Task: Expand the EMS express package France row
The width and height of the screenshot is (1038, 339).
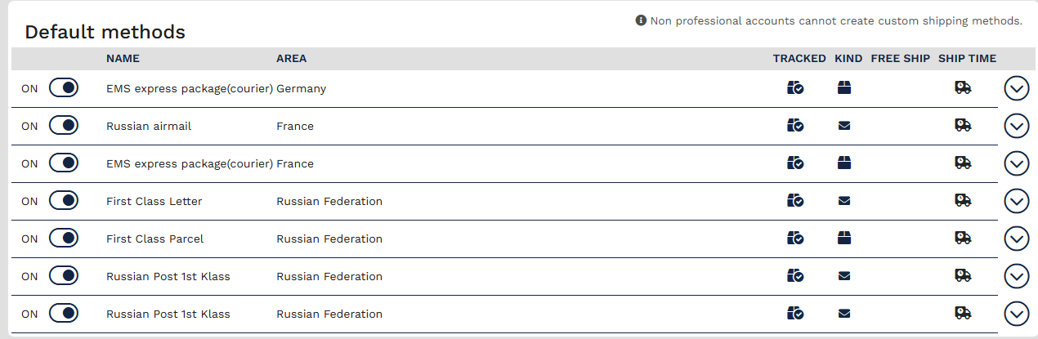Action: (1016, 163)
